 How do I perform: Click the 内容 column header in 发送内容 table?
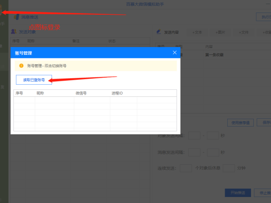(209, 47)
